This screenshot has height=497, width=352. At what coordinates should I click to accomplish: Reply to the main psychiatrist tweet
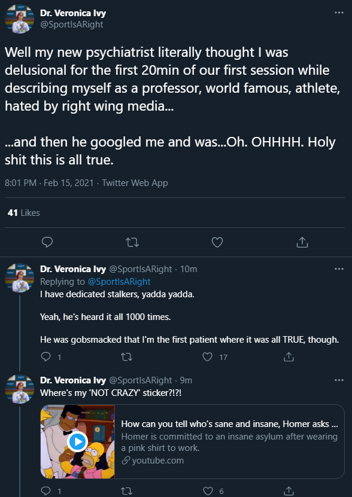click(x=47, y=242)
